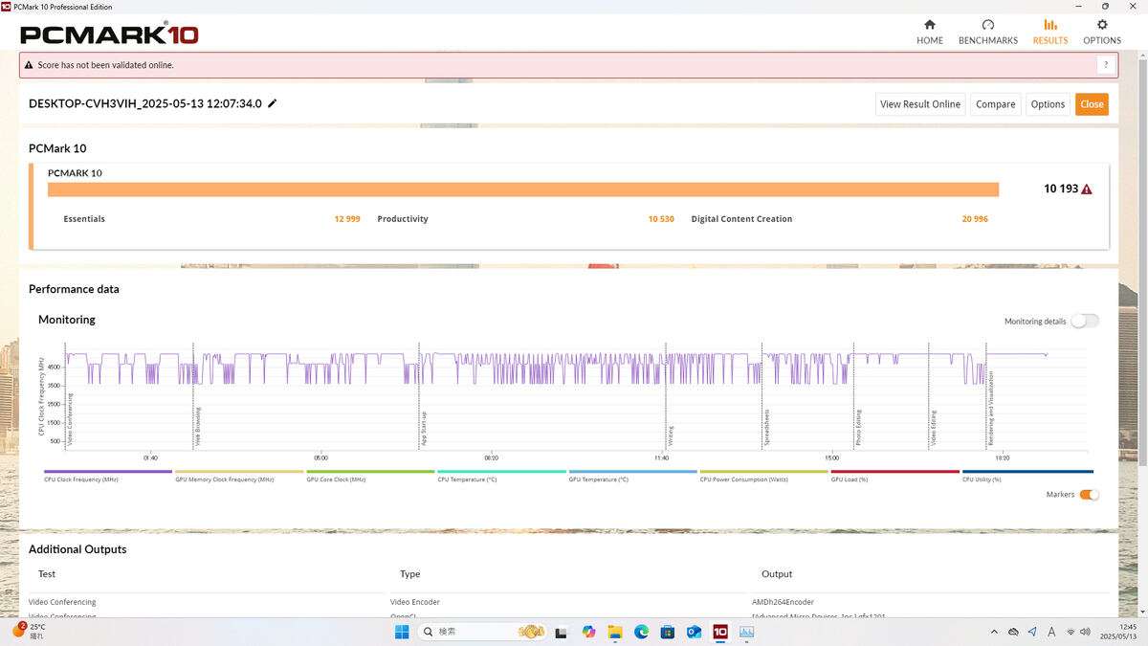Click the red warning icon beside score 10 193
1148x646 pixels.
[1086, 189]
